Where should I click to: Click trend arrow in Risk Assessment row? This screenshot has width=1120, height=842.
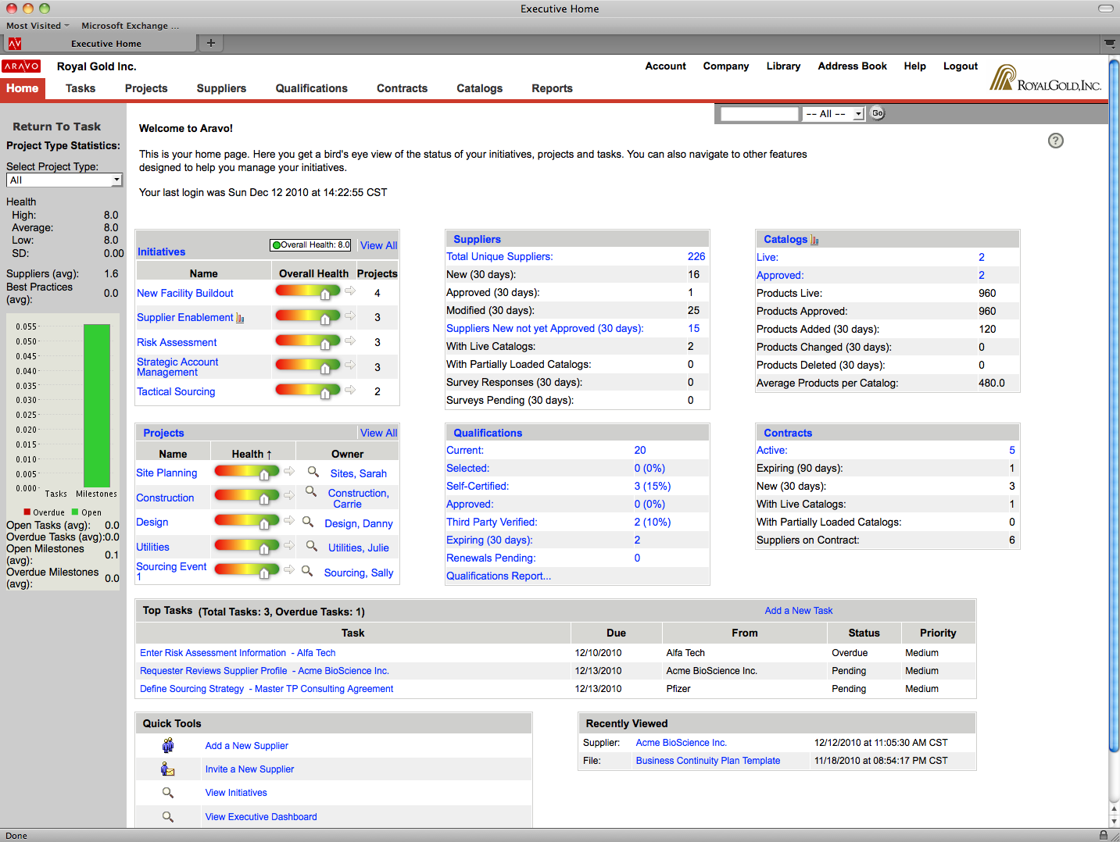350,341
